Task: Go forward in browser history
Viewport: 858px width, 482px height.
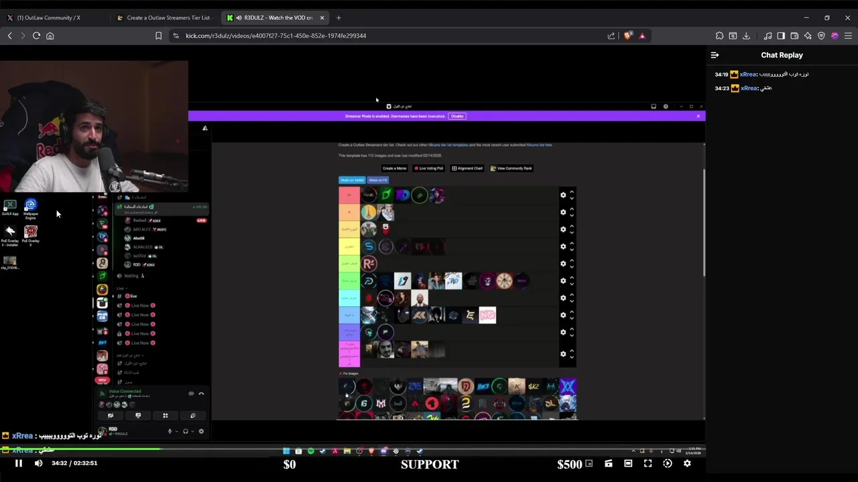Action: coord(23,36)
